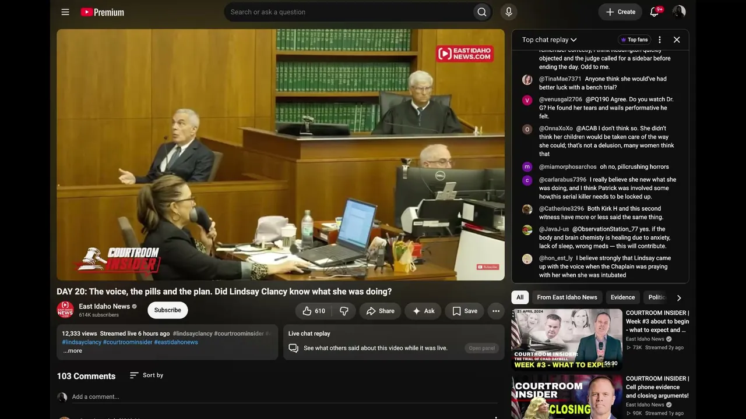Click the #eastidahonews hashtag link
Viewport: 746px width, 419px height.
(x=176, y=342)
